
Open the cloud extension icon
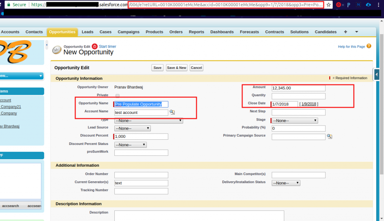(x=368, y=4)
